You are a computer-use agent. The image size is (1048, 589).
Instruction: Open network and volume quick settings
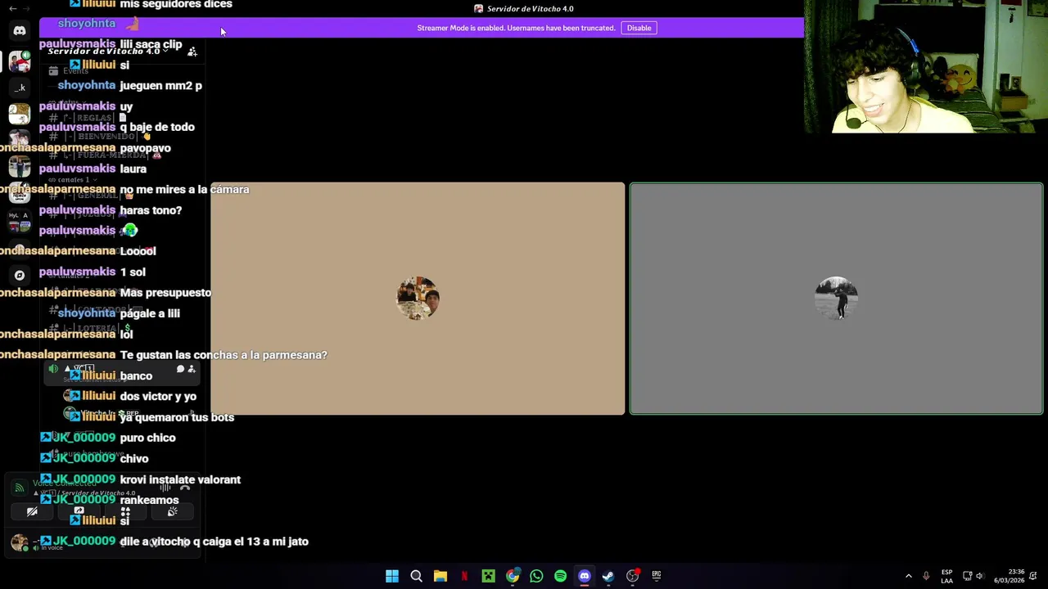click(973, 576)
